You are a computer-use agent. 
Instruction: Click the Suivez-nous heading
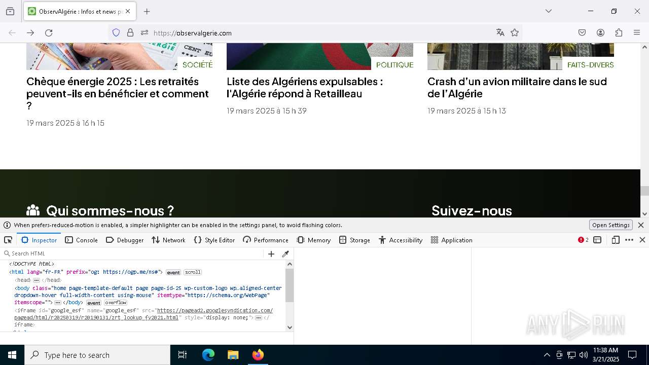click(x=472, y=211)
